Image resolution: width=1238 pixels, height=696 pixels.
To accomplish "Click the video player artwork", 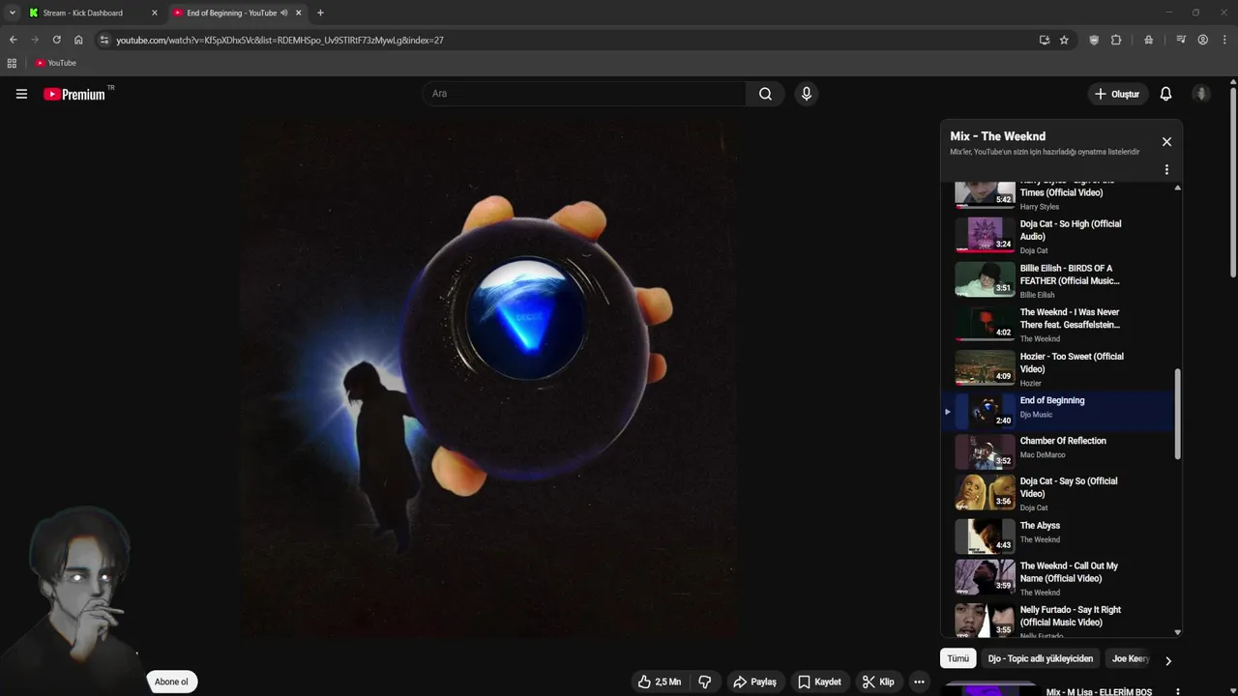I will point(488,379).
